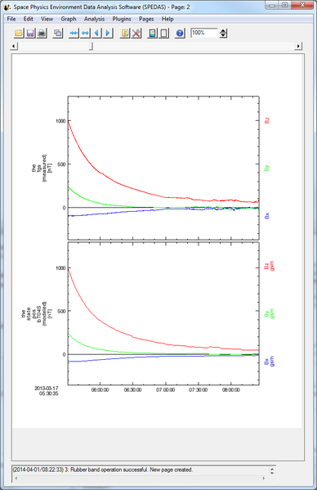
Task: Click the SPEDAS window title bar icon
Action: tap(7, 7)
